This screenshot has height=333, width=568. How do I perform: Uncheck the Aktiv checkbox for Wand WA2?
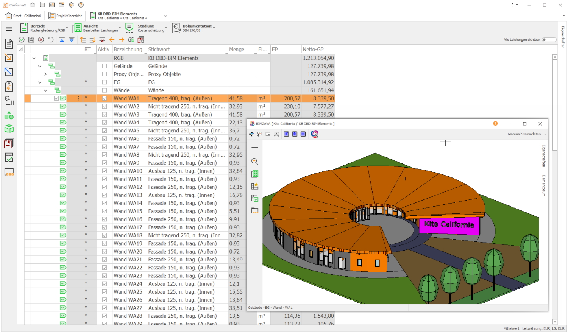pos(105,107)
